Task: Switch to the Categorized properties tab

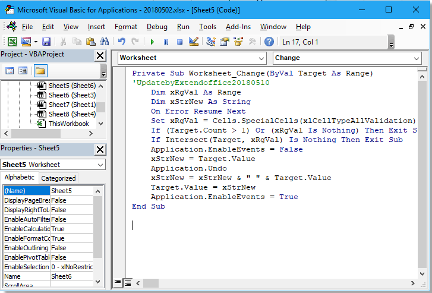Action: (58, 178)
